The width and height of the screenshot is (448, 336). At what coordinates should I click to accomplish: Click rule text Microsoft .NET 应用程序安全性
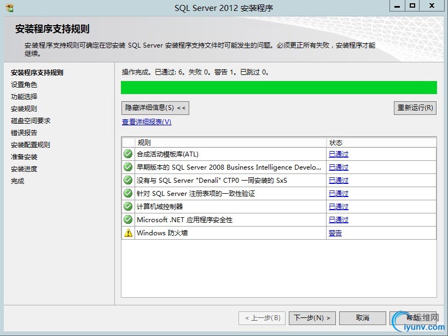pyautogui.click(x=184, y=220)
